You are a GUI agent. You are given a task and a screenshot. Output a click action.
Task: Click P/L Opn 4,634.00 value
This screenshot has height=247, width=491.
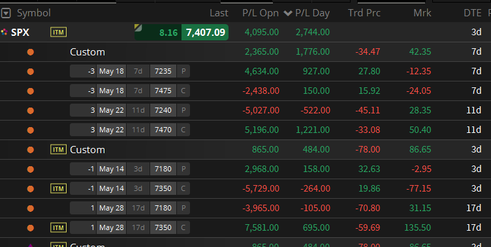262,71
